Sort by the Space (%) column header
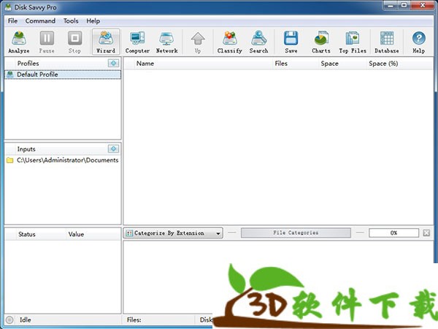This screenshot has height=329, width=438. coord(400,64)
